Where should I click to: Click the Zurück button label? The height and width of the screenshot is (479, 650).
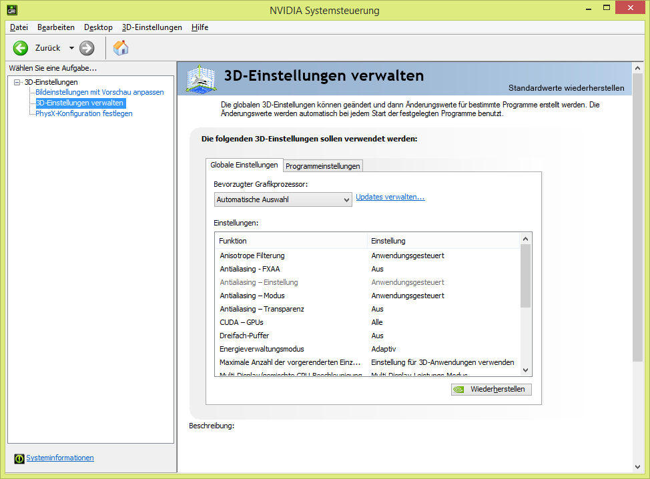pos(47,48)
